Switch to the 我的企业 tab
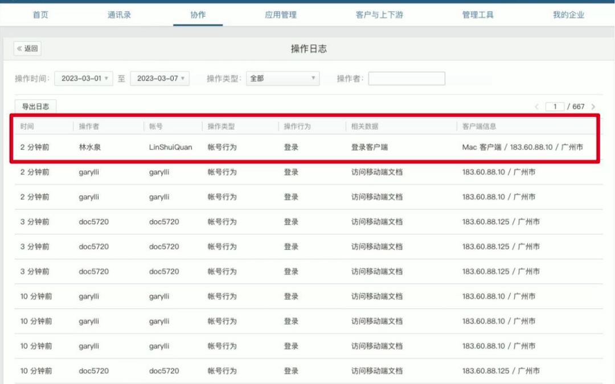The width and height of the screenshot is (615, 384). click(569, 15)
